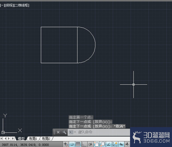Open recent commands dropdown arrow

(x=75, y=132)
